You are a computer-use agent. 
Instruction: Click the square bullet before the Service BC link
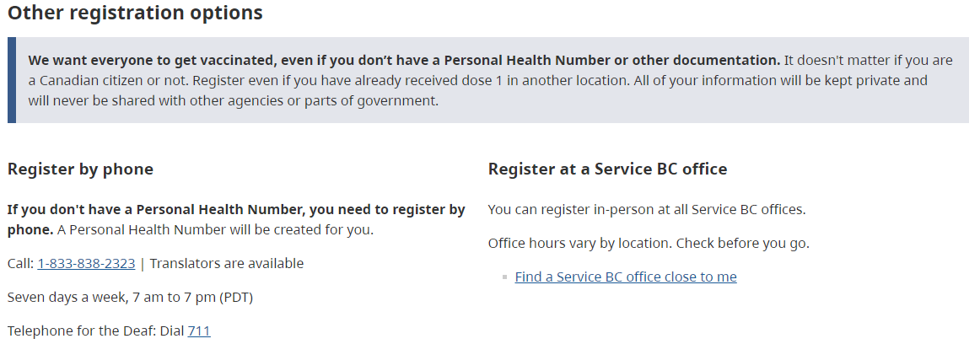[504, 277]
